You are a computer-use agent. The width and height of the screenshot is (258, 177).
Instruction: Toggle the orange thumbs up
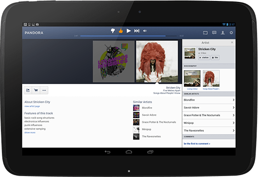coord(121,31)
